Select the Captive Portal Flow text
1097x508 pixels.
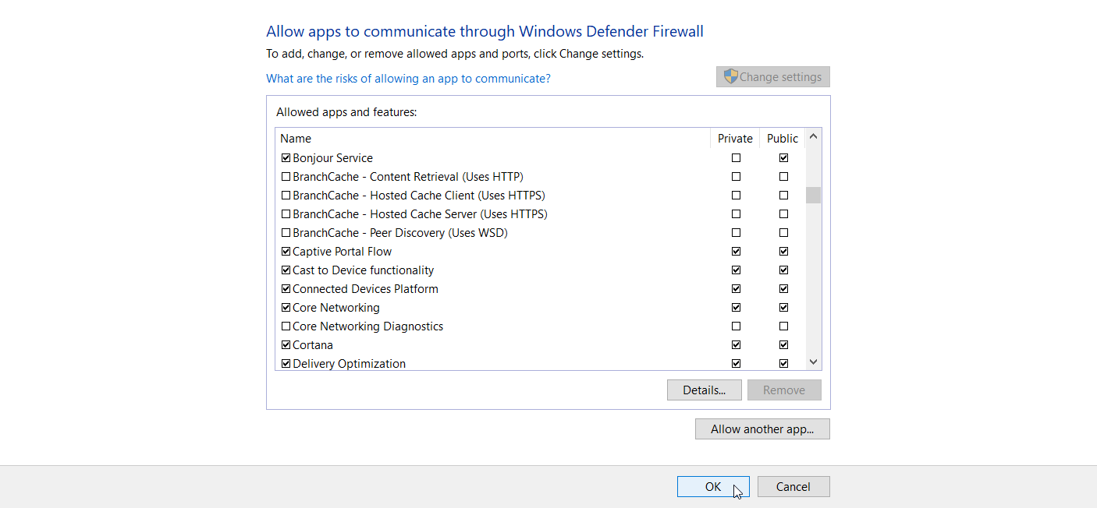point(343,252)
